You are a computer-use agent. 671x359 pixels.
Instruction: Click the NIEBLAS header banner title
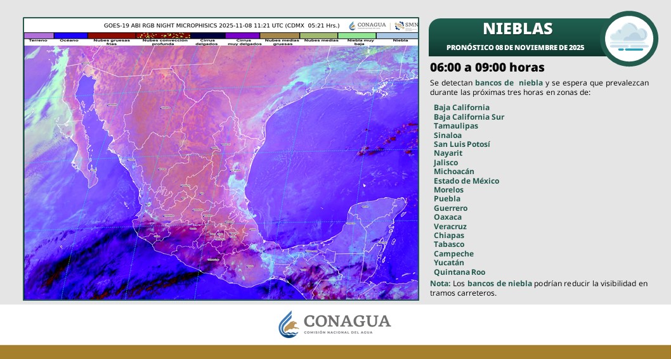pos(517,28)
